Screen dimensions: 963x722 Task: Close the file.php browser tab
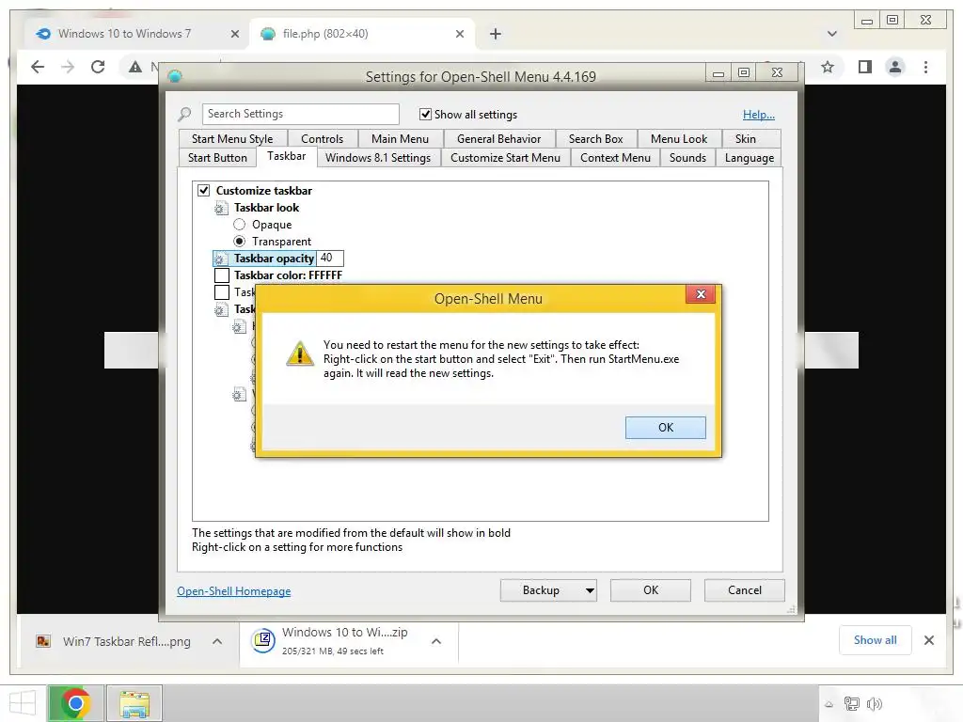[459, 35]
